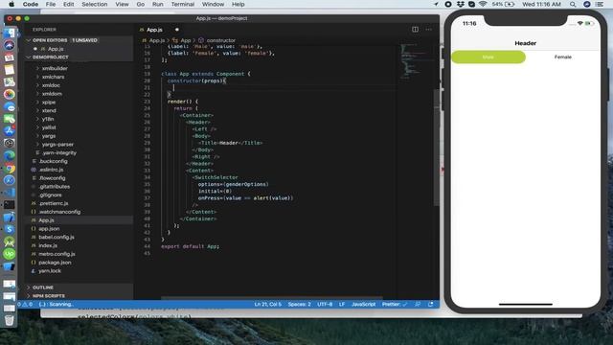Open the Upwork dock icon
613x345 pixels.
tap(9, 254)
